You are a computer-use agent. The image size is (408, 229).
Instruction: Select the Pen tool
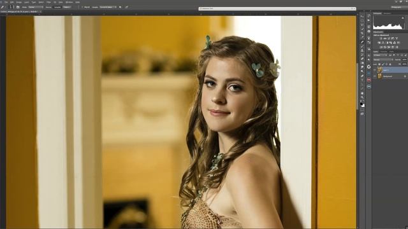click(x=362, y=76)
